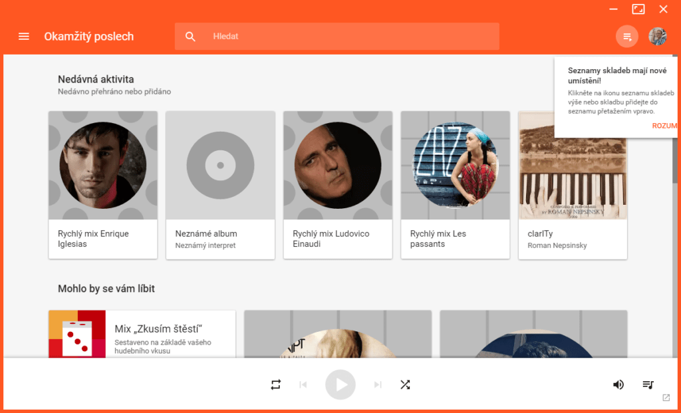The image size is (681, 413).
Task: Open Rychlý mix Les passants card
Action: (455, 185)
